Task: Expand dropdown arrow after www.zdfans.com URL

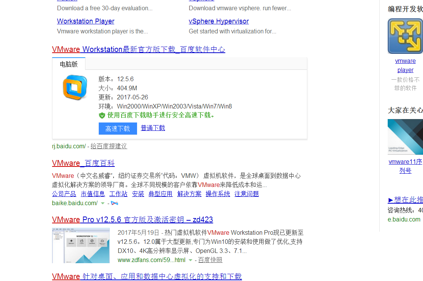Action: (x=191, y=260)
